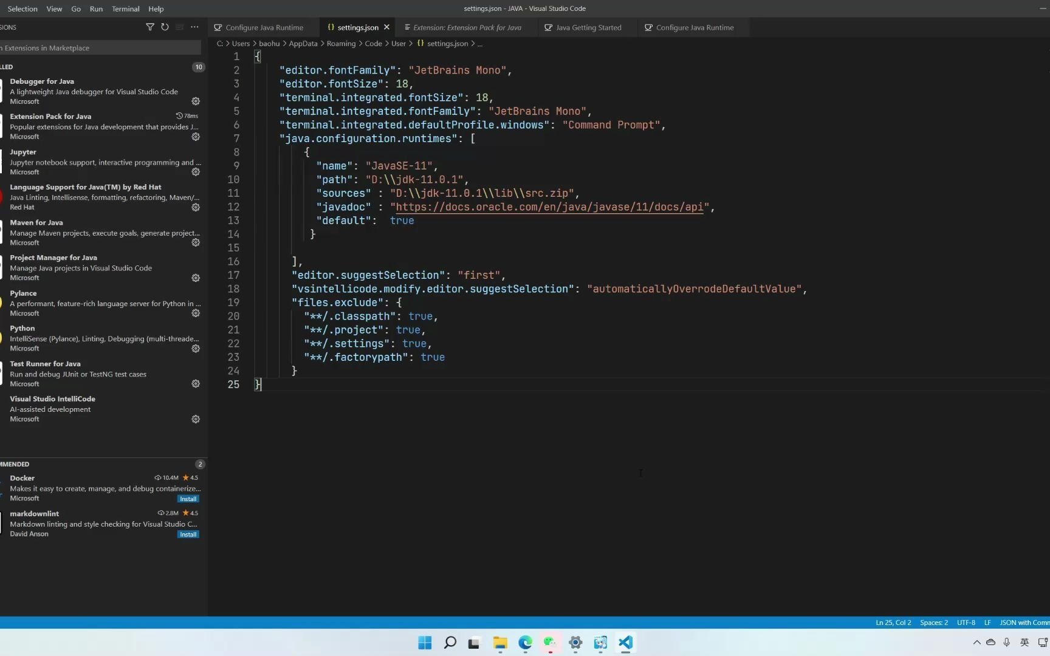
Task: Install the markdownlint extension
Action: click(x=188, y=534)
